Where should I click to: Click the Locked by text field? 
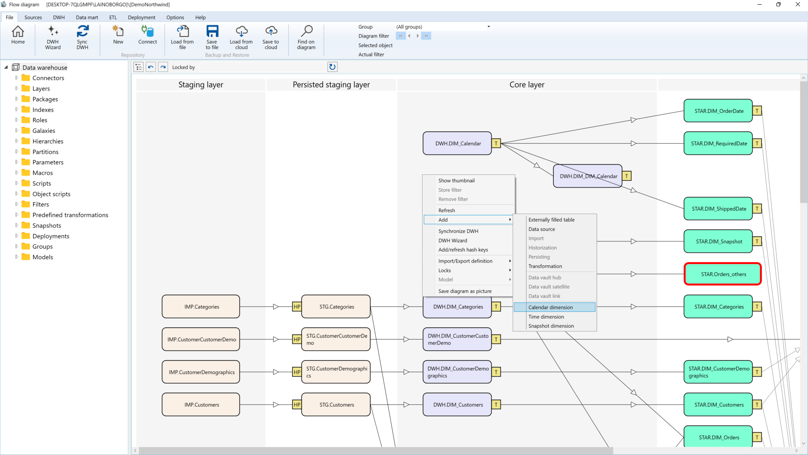point(263,67)
